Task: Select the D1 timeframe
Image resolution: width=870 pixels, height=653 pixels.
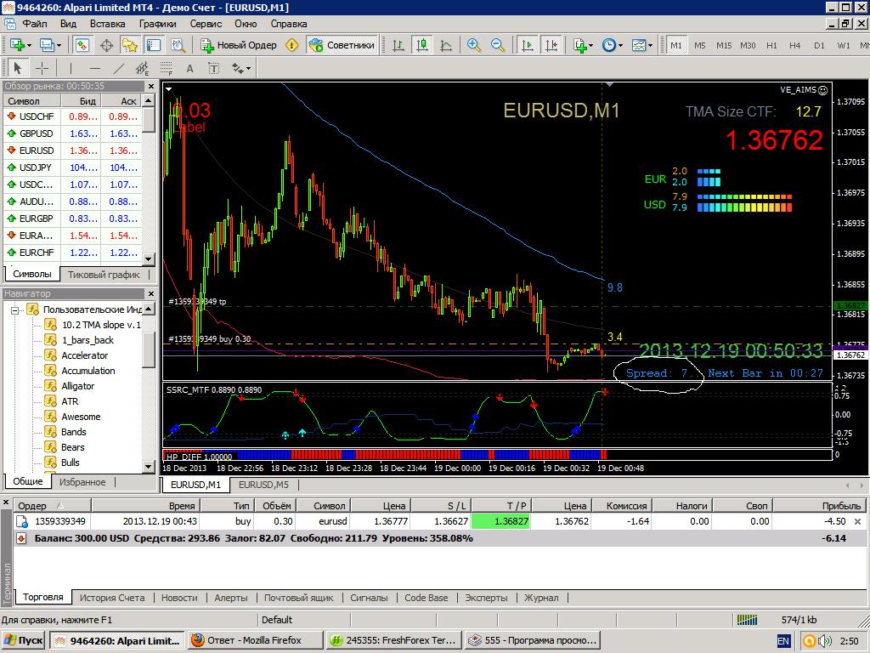Action: click(820, 46)
